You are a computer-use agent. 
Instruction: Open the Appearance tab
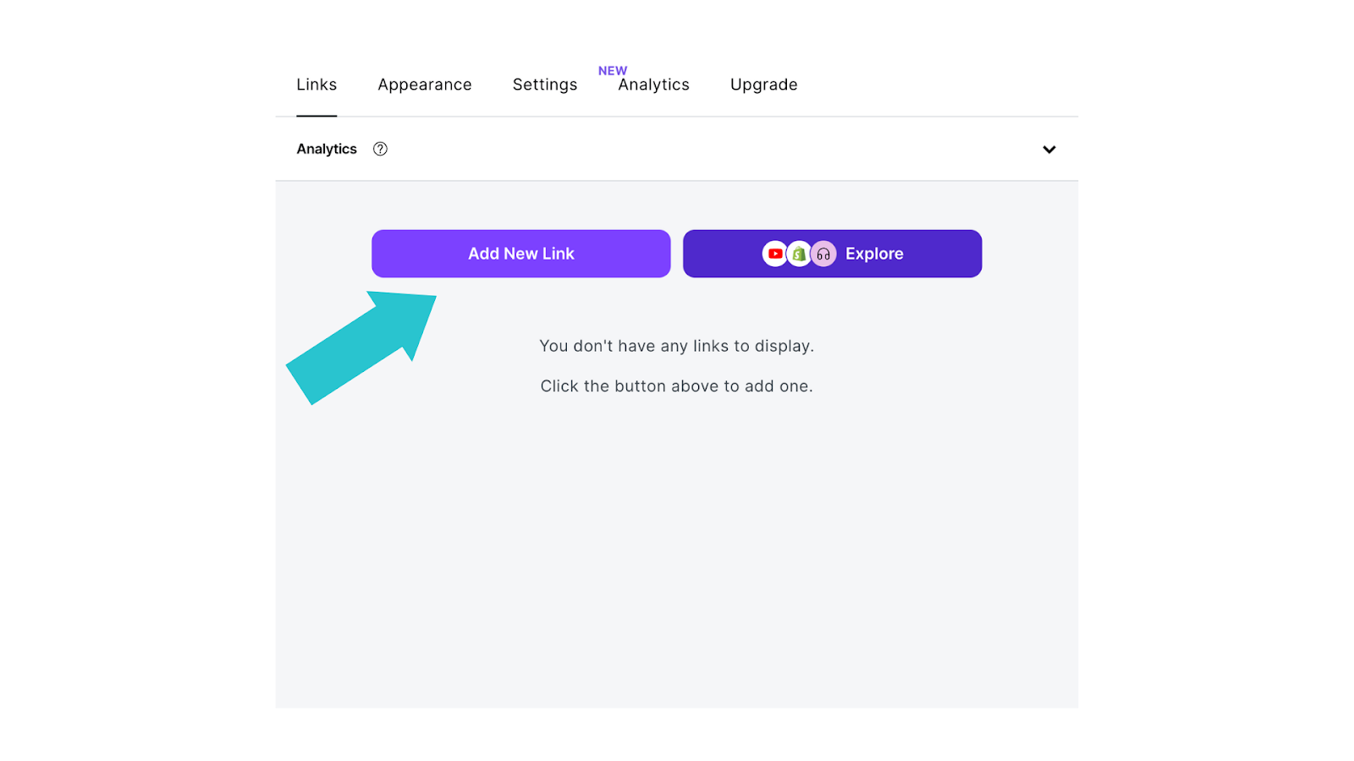click(425, 85)
